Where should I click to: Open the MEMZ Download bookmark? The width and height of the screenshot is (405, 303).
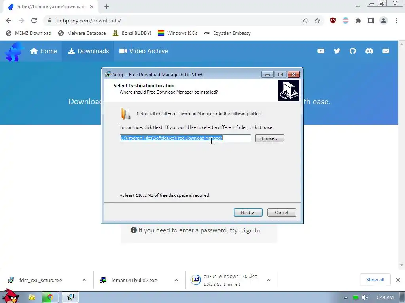click(28, 33)
